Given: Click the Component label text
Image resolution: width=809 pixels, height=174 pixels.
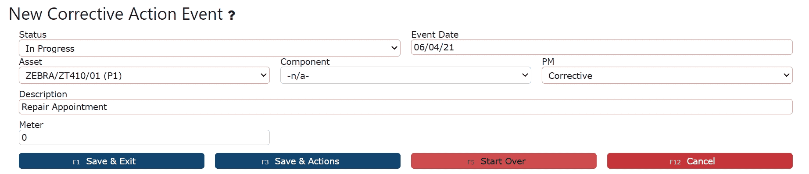Looking at the screenshot, I should pyautogui.click(x=305, y=62).
